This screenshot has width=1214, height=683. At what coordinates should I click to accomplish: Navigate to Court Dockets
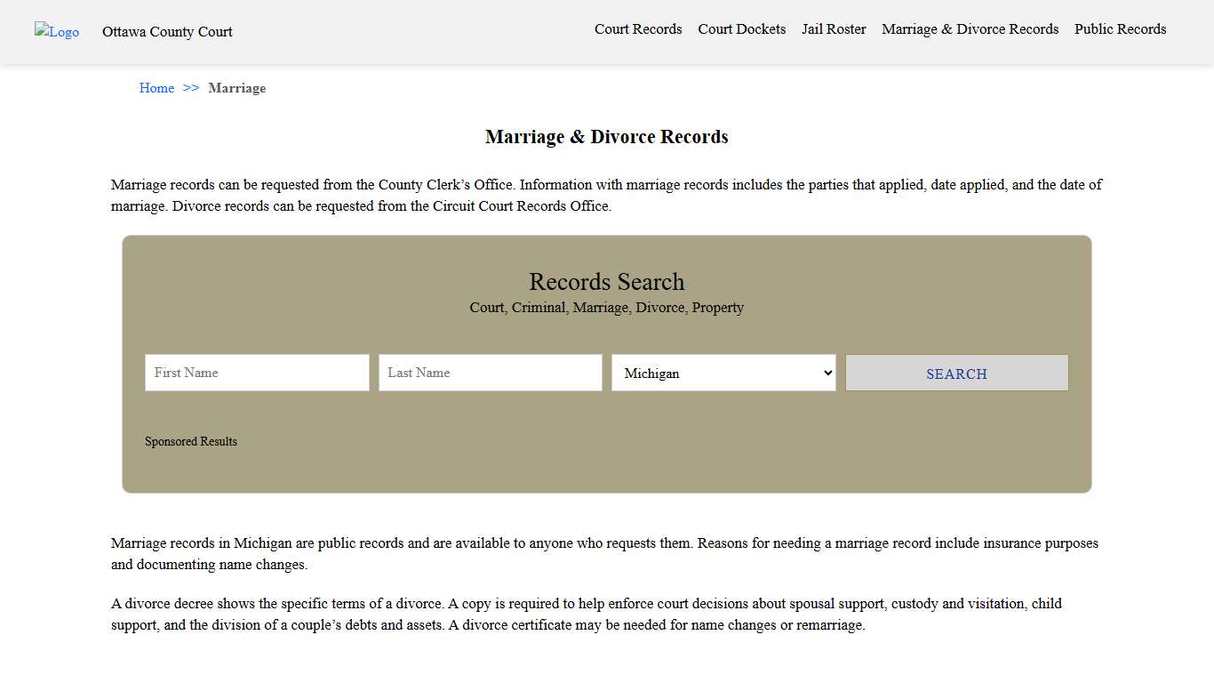tap(741, 28)
